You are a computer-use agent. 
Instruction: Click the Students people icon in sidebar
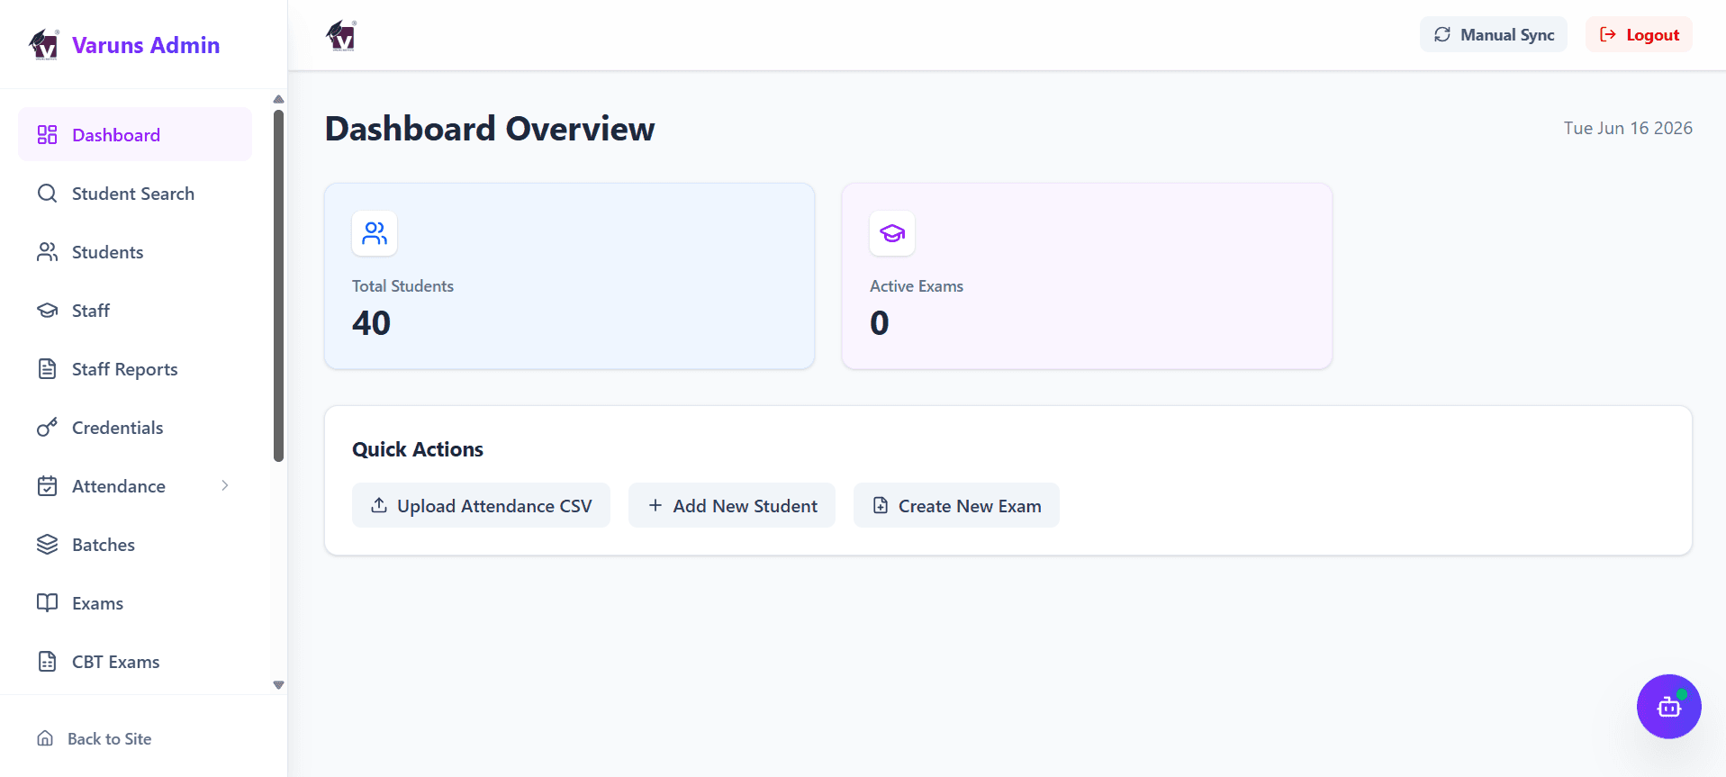click(x=47, y=252)
